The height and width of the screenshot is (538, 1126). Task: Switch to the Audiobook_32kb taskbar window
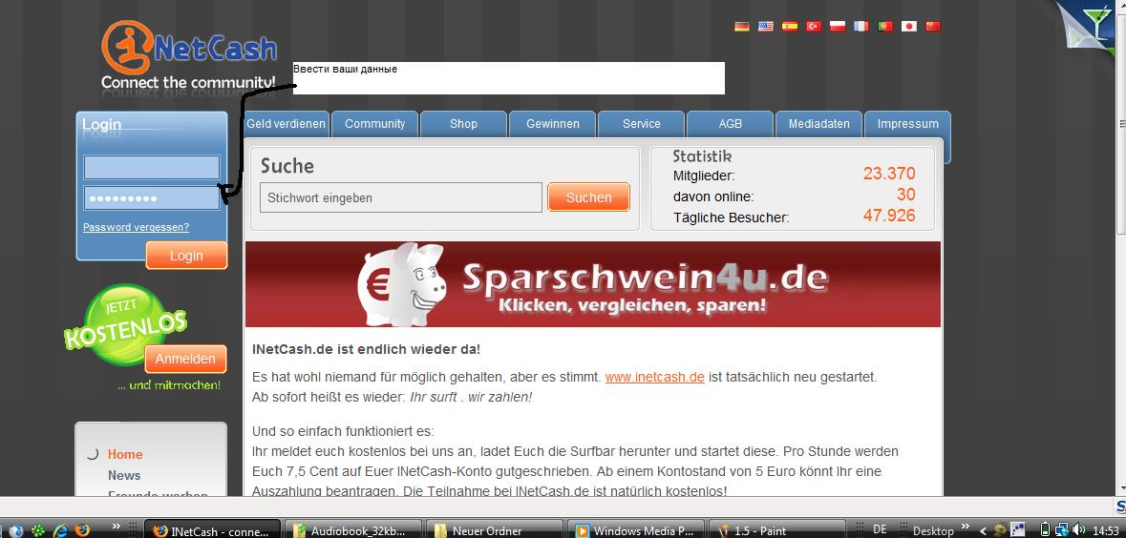pyautogui.click(x=354, y=530)
